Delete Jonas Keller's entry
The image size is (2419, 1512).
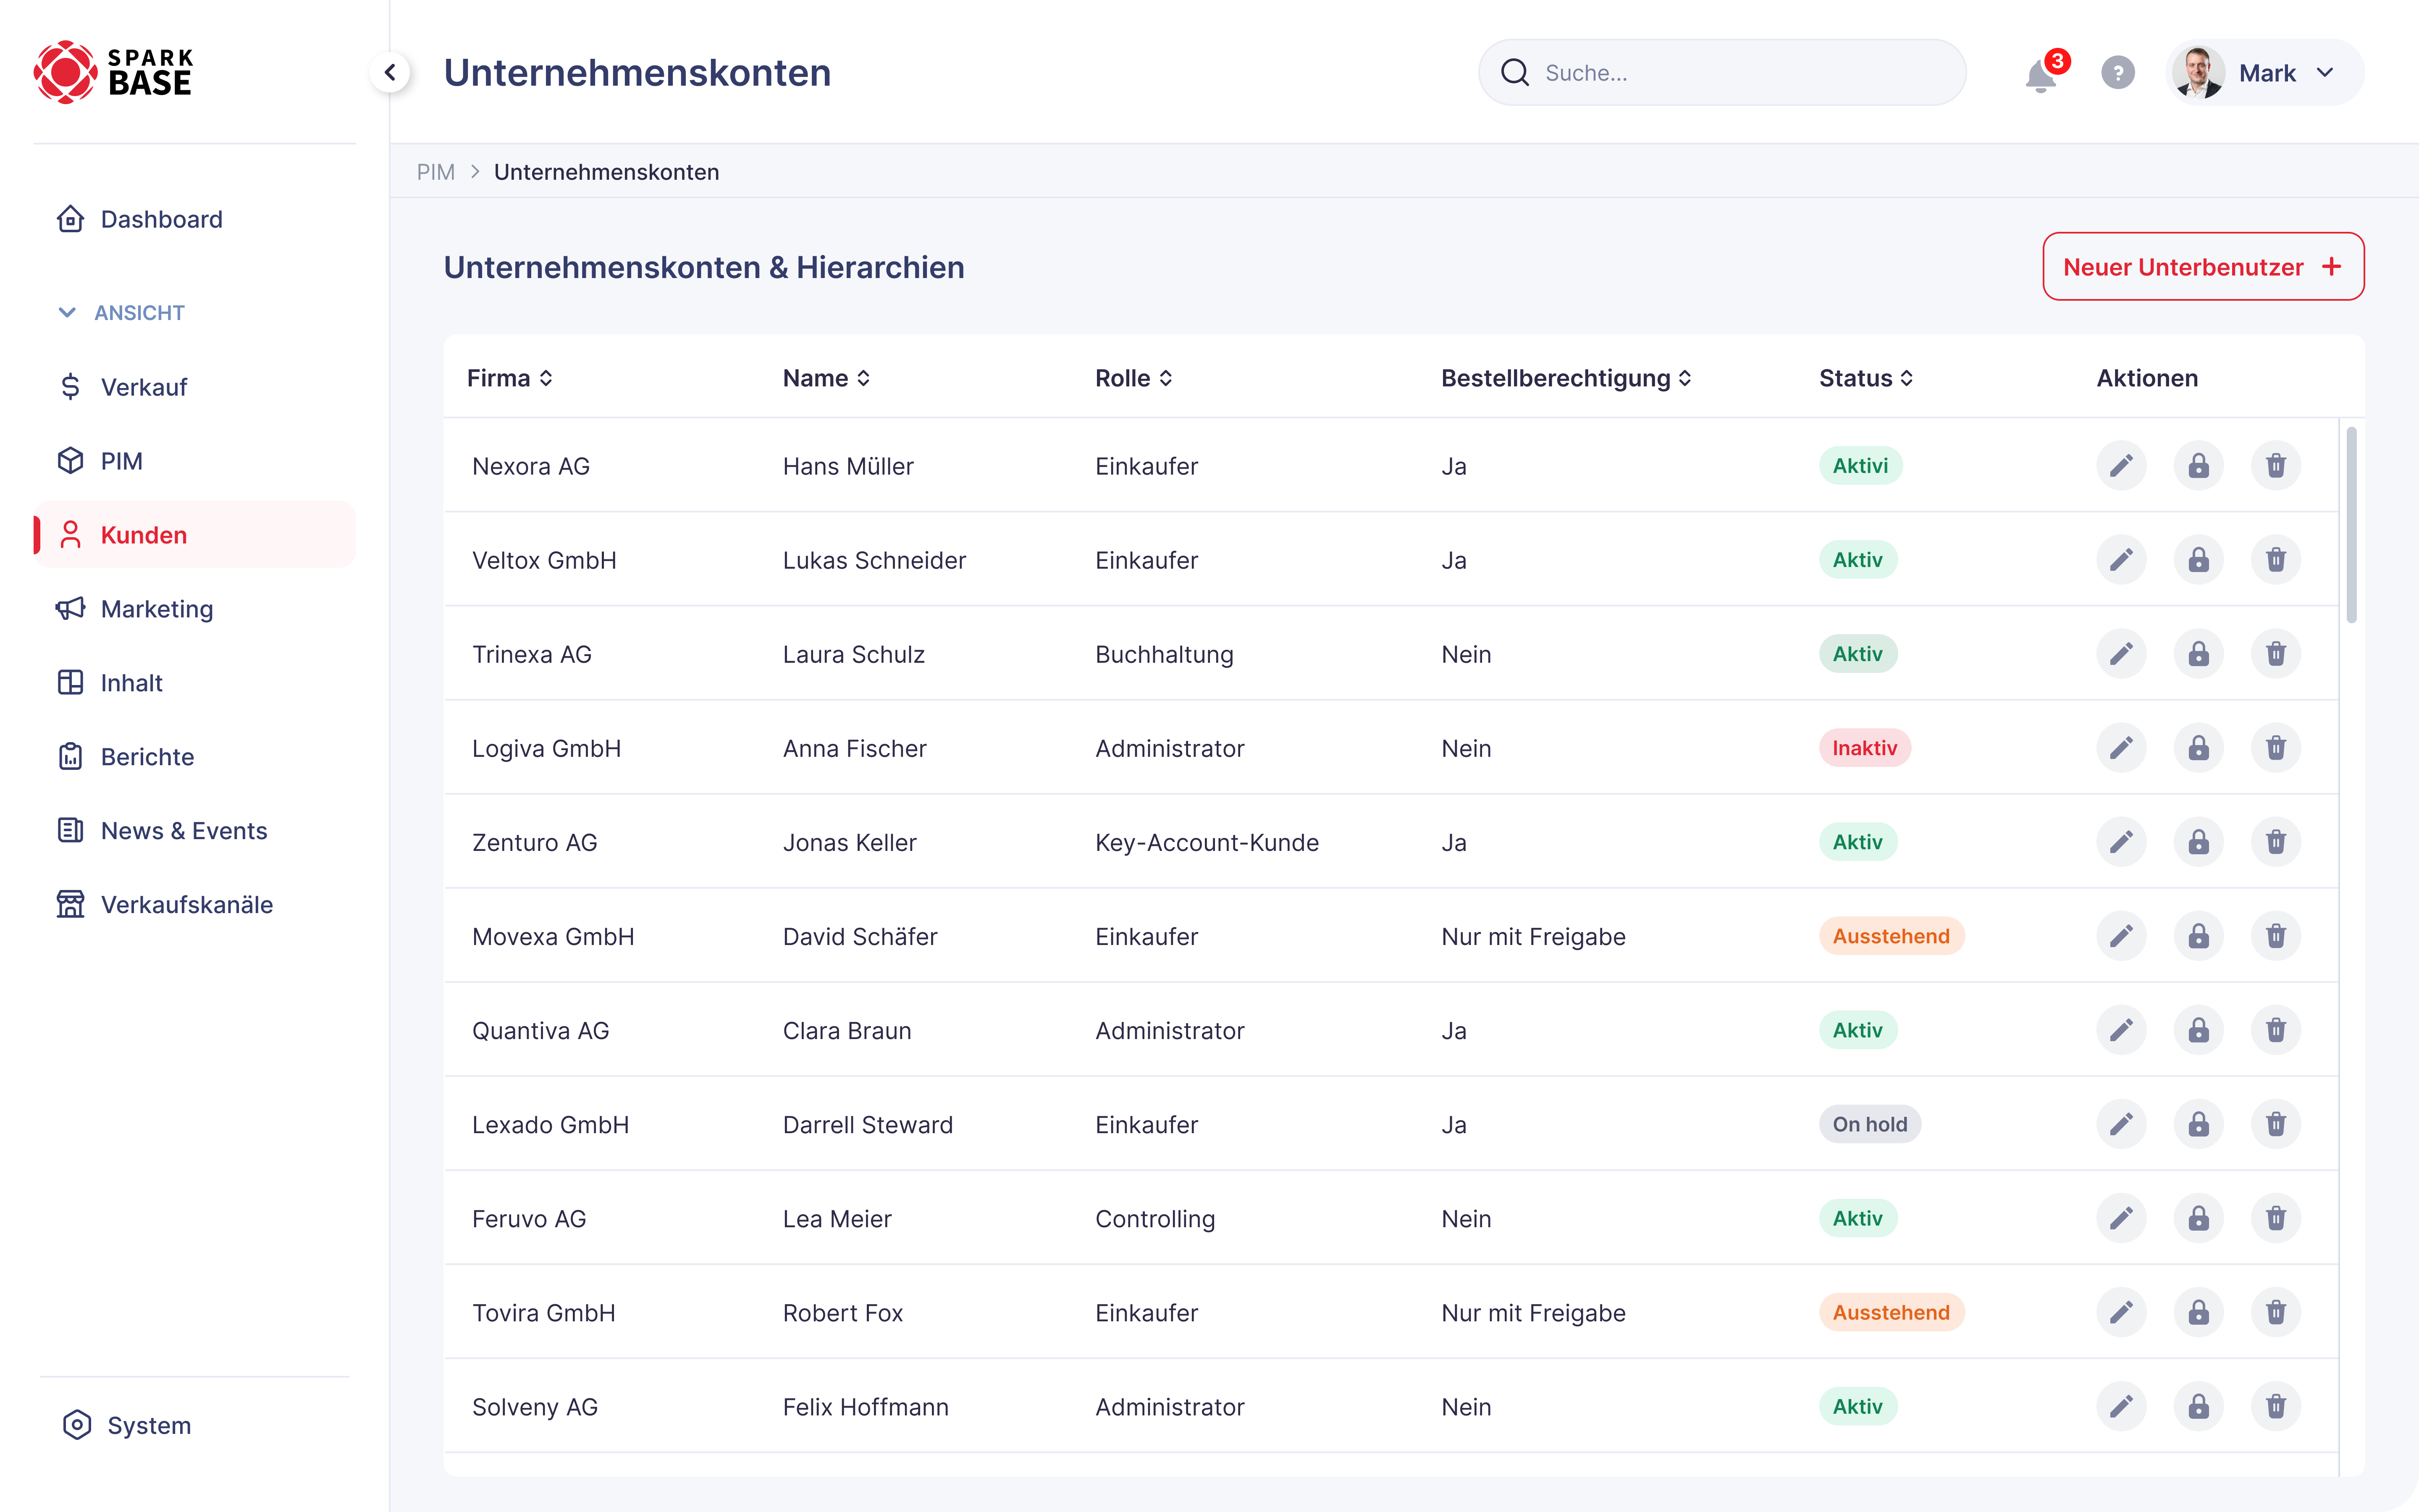[x=2276, y=842]
